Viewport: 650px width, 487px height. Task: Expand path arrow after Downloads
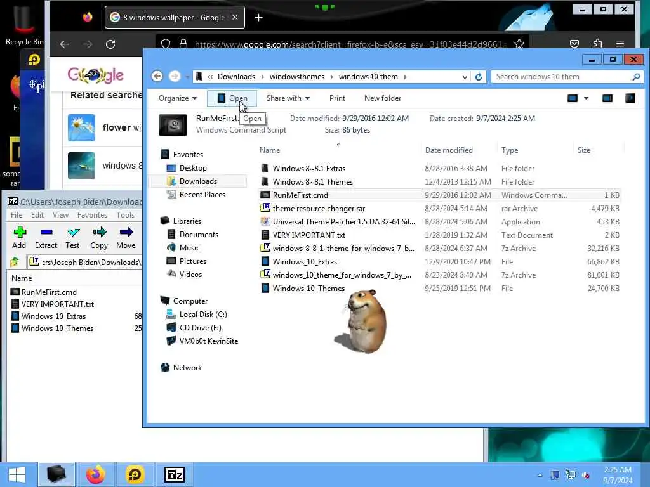[x=262, y=77]
